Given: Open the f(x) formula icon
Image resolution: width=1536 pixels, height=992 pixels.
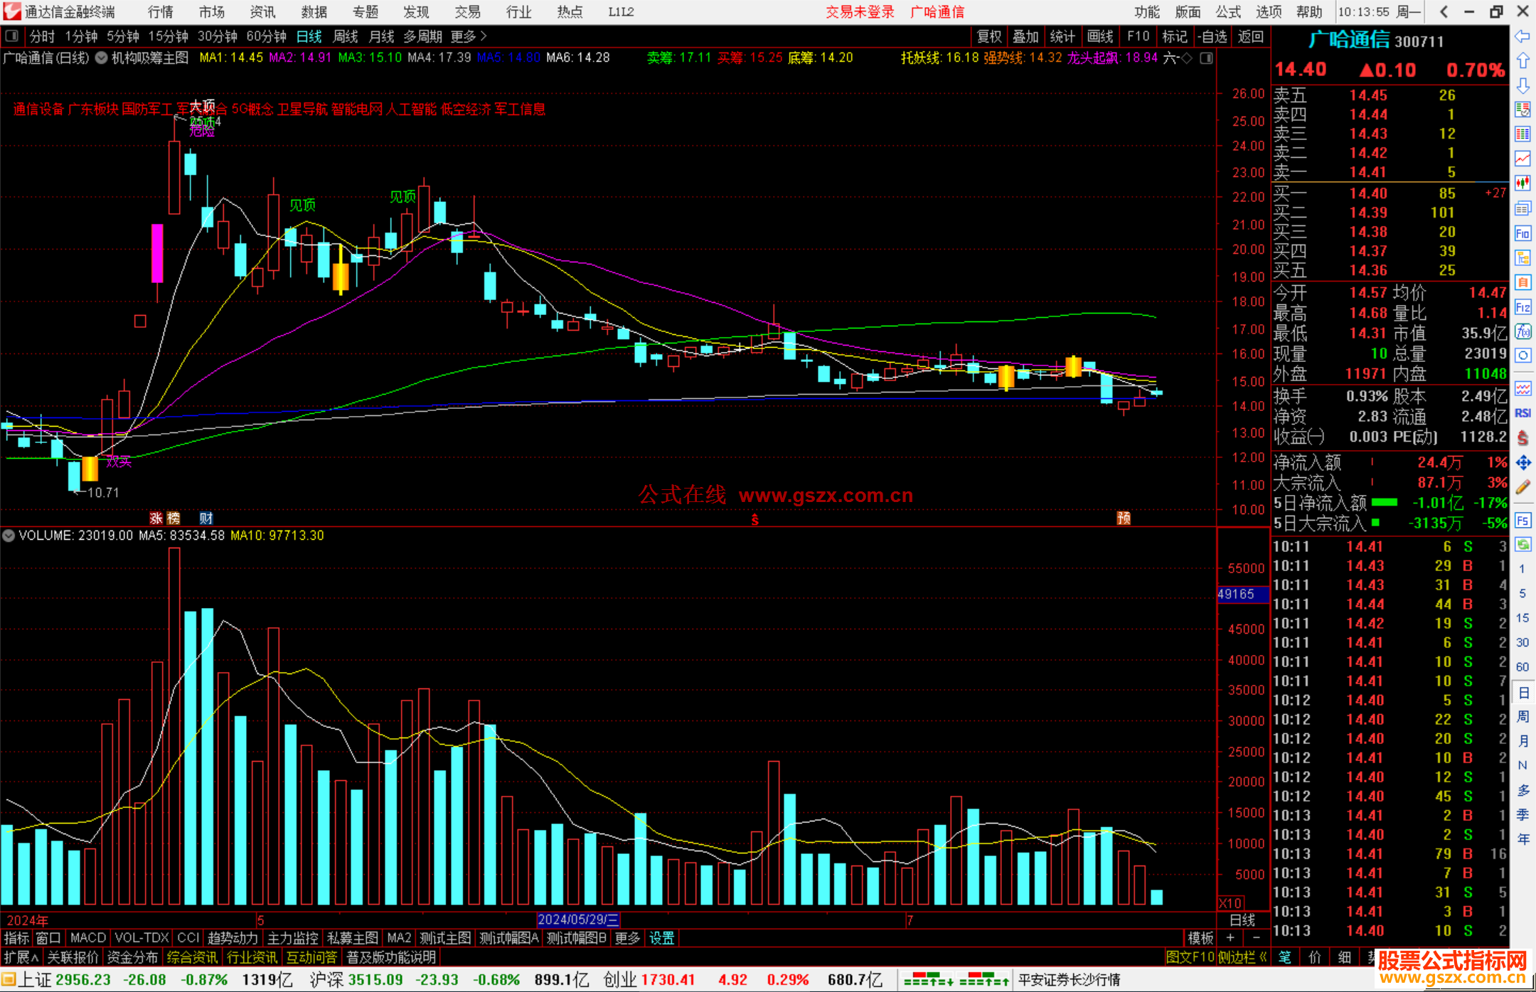Looking at the screenshot, I should (x=1522, y=332).
